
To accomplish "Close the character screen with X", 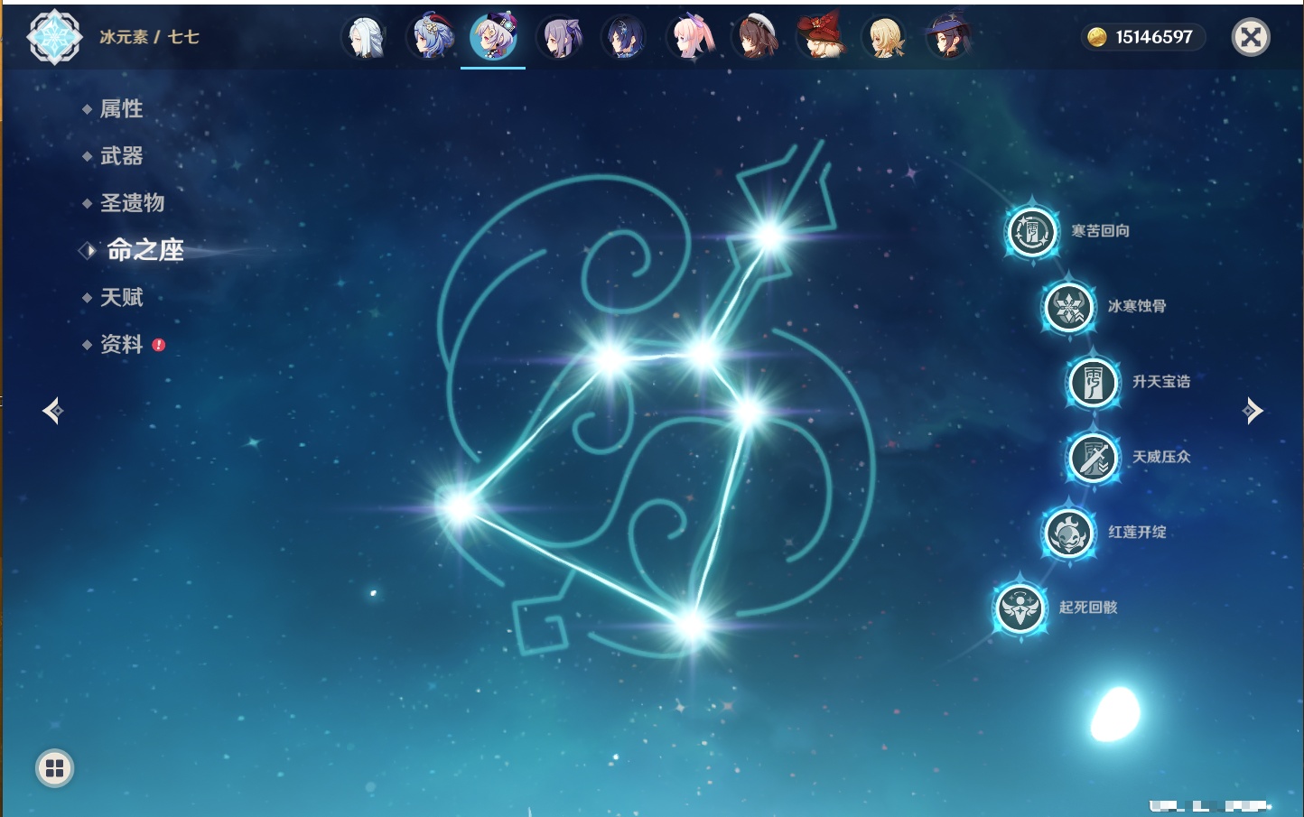I will (x=1251, y=37).
